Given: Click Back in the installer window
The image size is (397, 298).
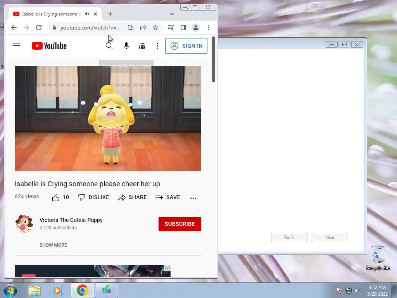Looking at the screenshot, I should point(289,237).
